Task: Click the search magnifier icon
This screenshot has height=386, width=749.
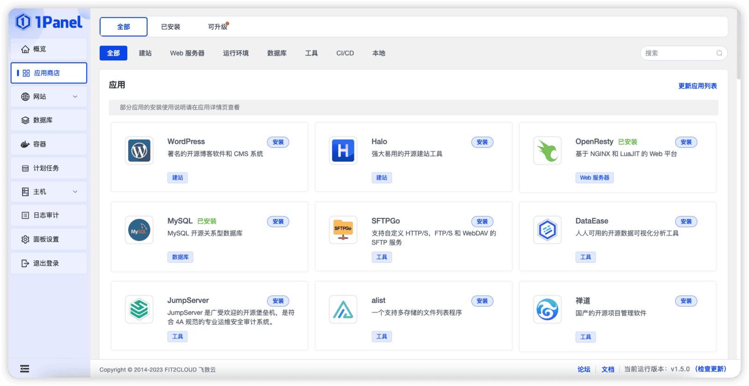Action: point(719,53)
